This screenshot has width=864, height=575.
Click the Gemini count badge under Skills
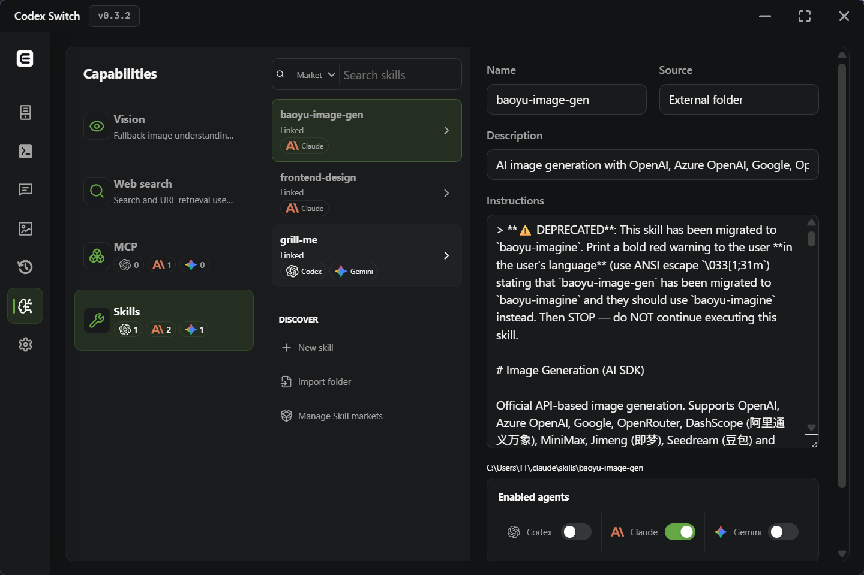(194, 329)
